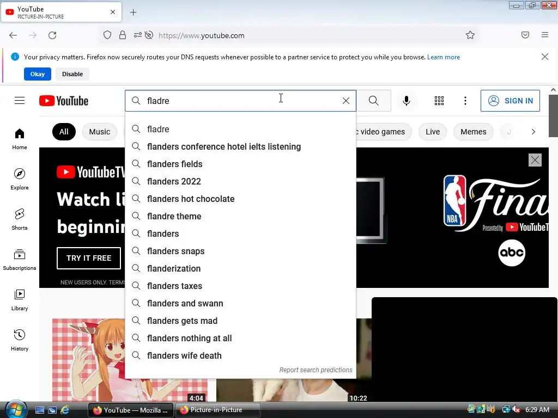Select the Music filter chip
This screenshot has width=558, height=418.
(100, 132)
